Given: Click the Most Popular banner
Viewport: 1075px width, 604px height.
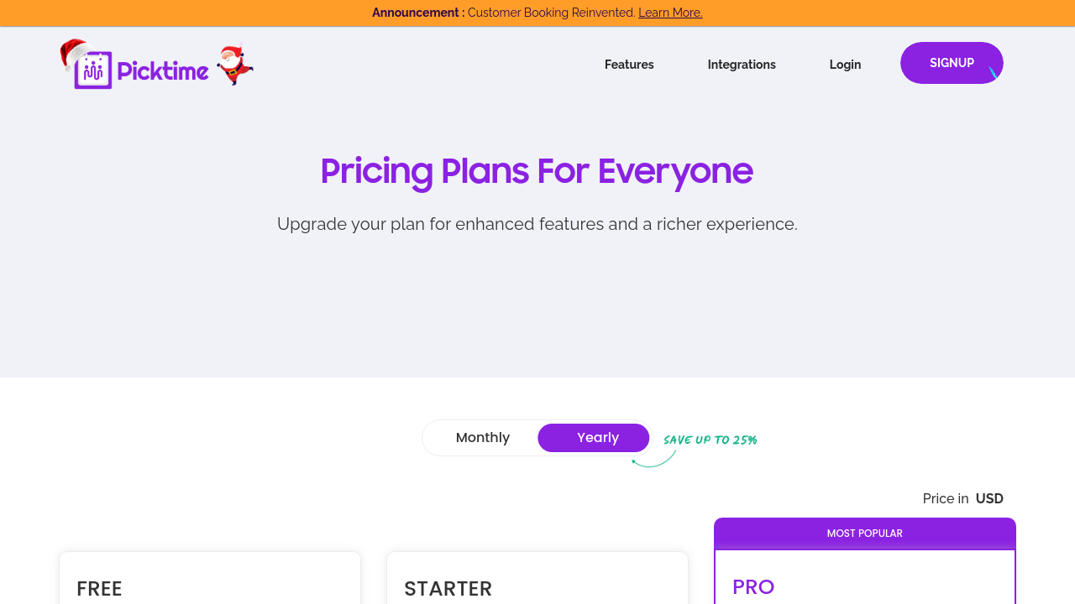Looking at the screenshot, I should (864, 534).
